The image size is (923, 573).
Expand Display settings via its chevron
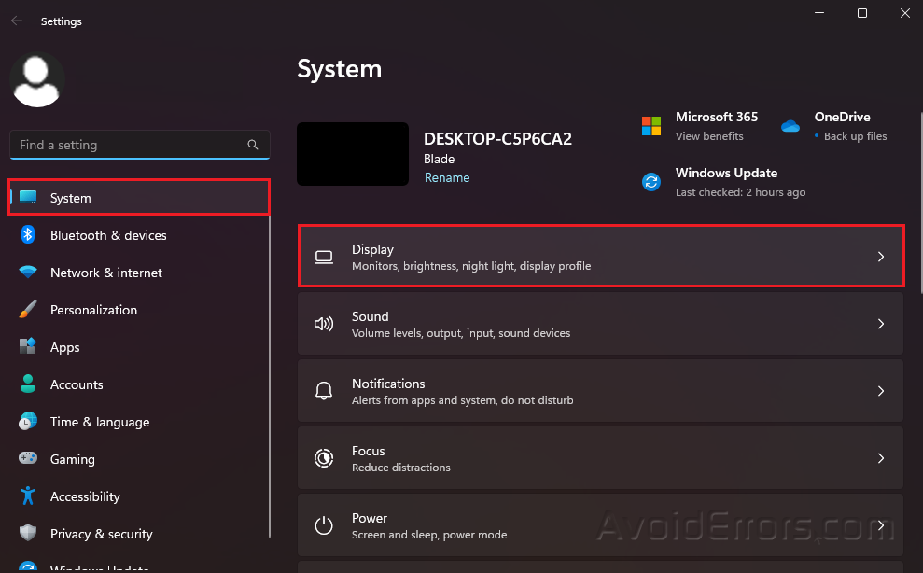pos(880,257)
